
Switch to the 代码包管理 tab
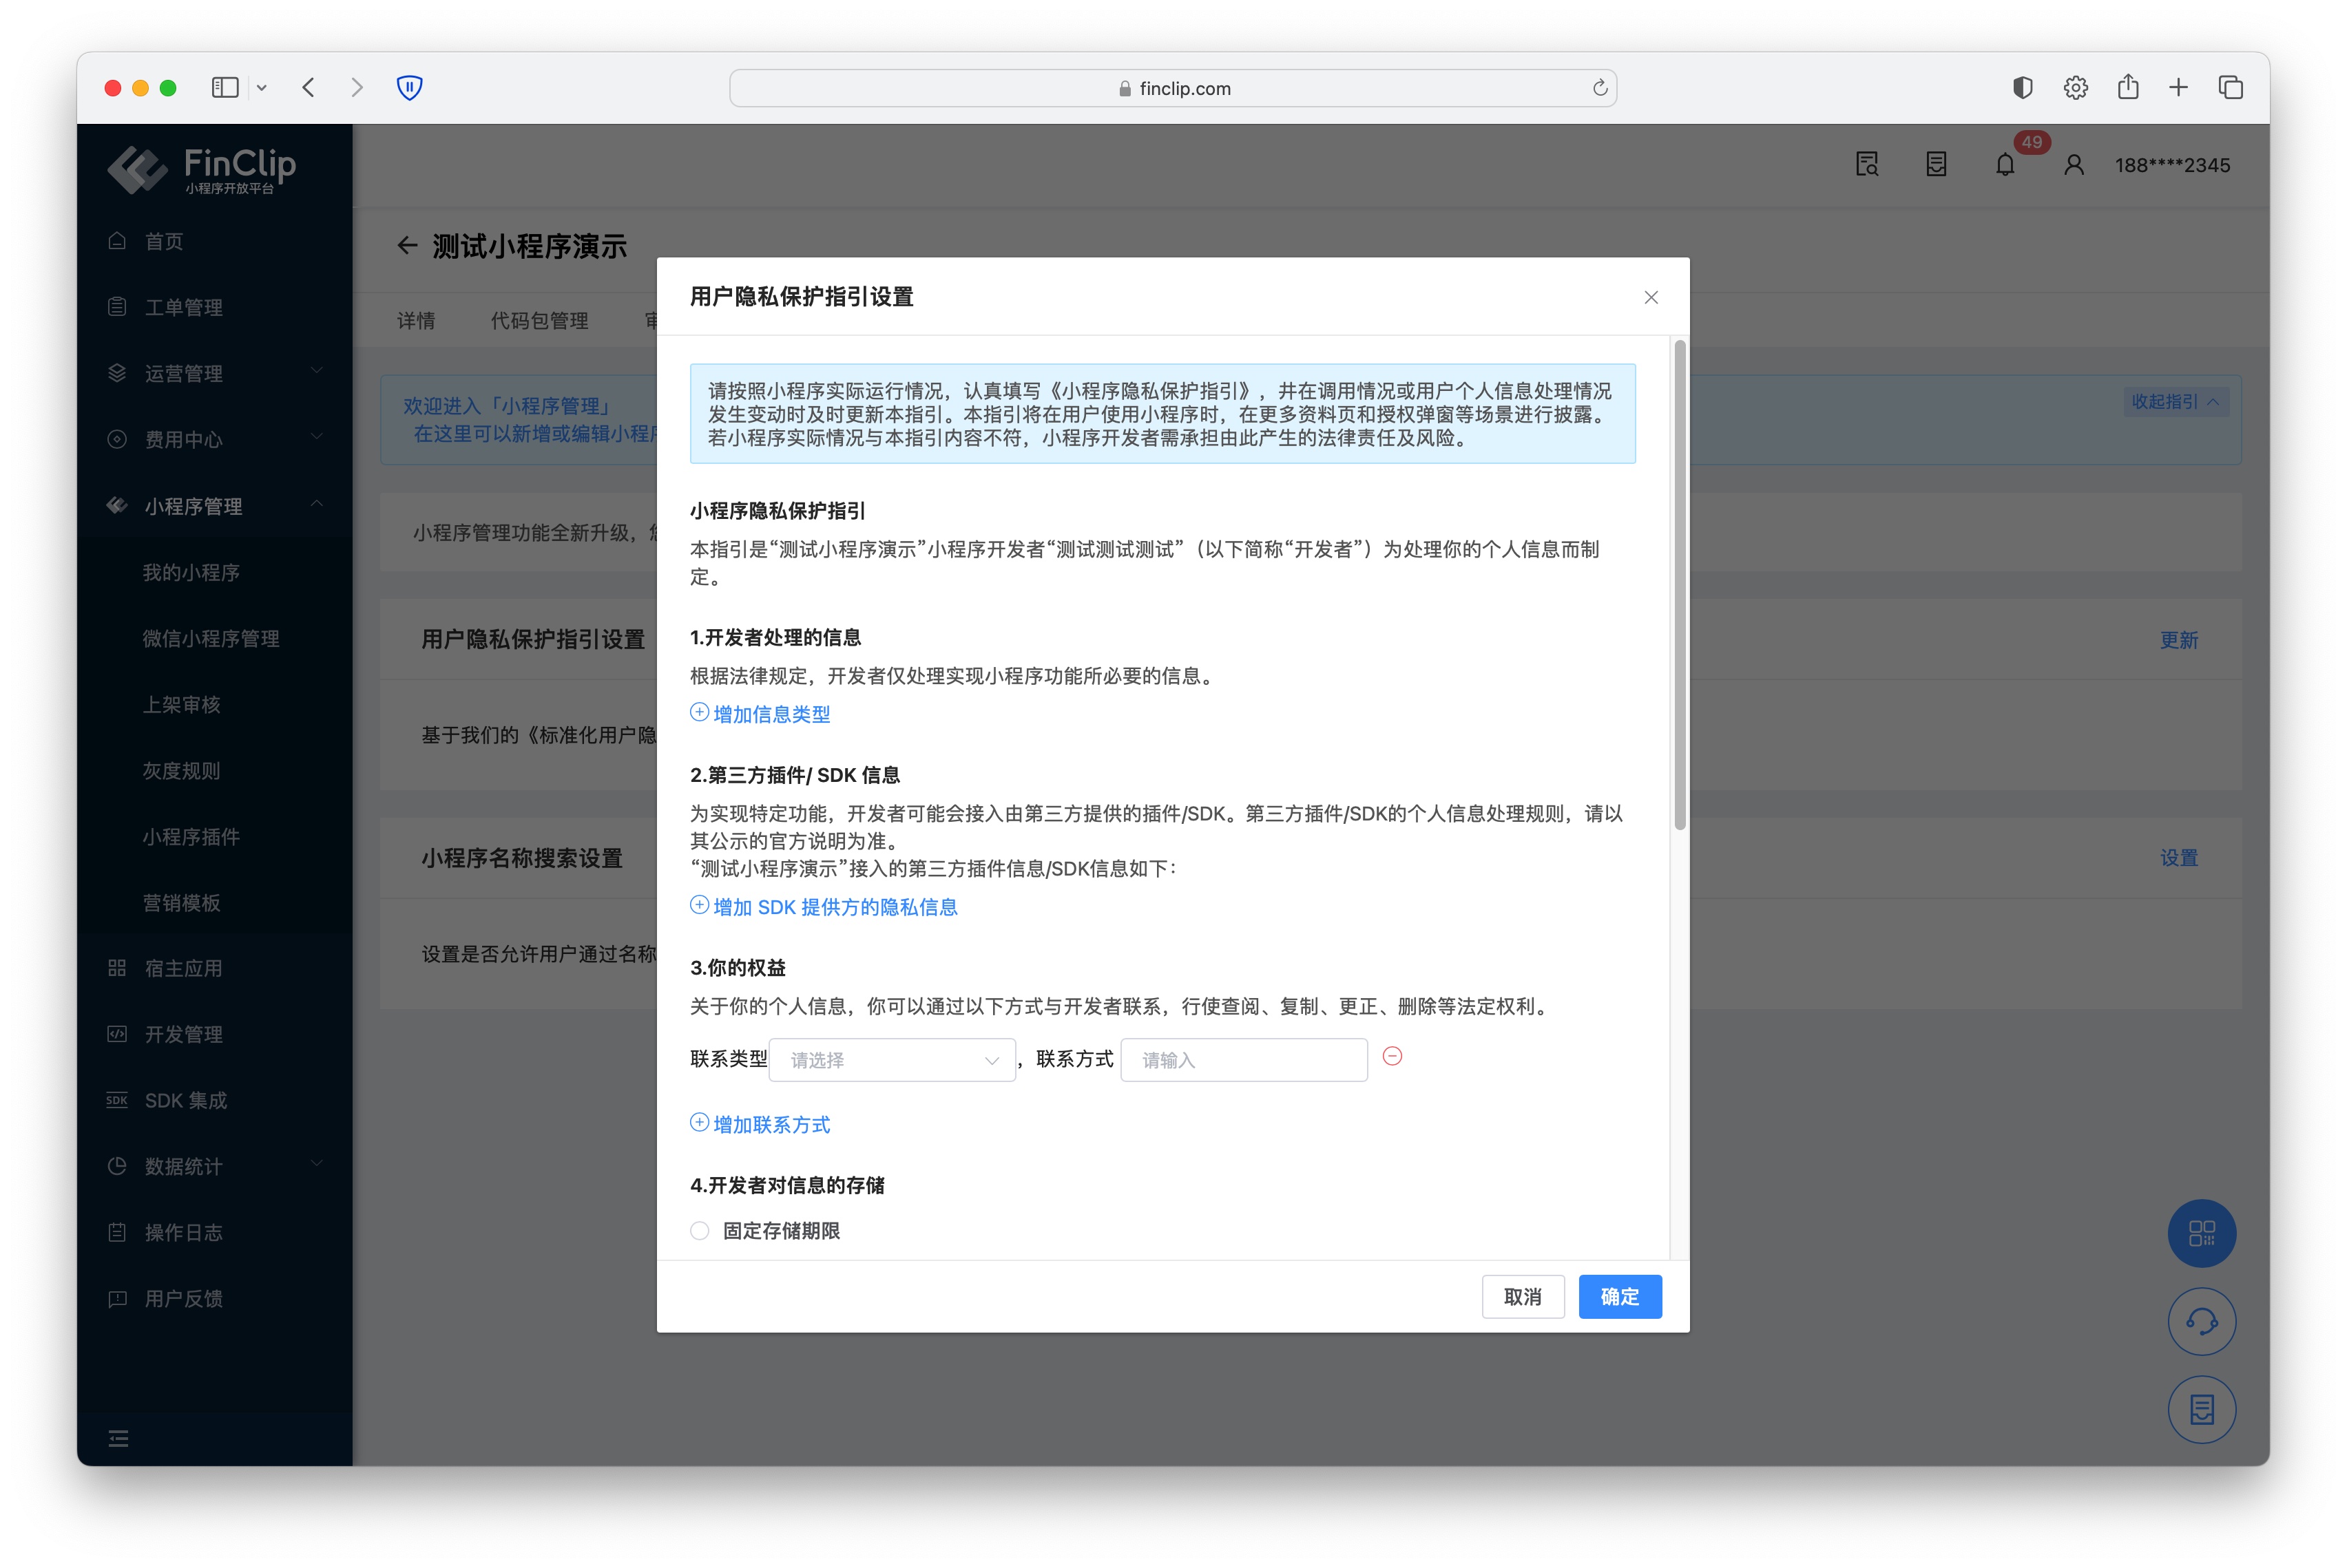539,321
